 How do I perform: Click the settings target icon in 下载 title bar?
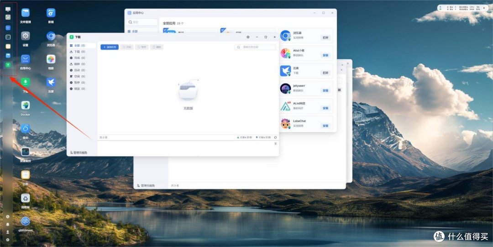248,37
